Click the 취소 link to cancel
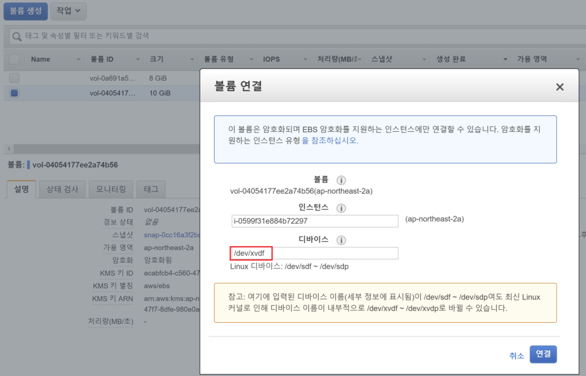586x376 pixels. 516,355
